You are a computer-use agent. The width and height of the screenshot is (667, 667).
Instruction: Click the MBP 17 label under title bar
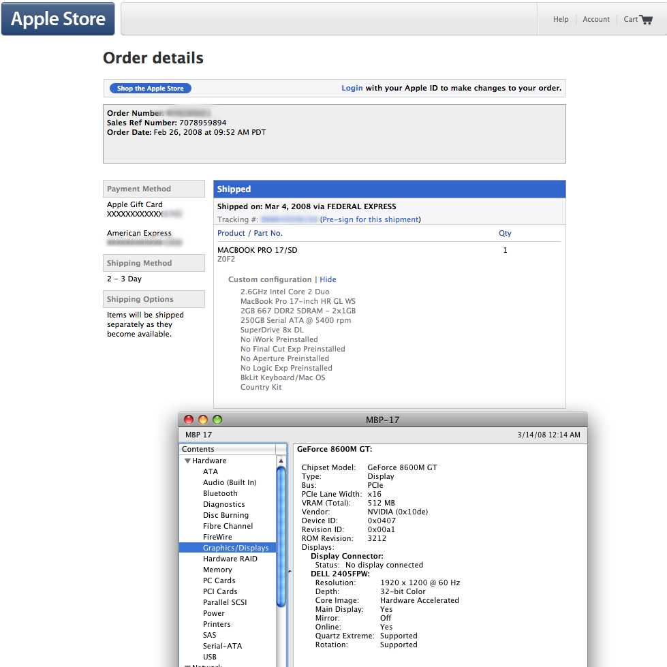tap(198, 435)
